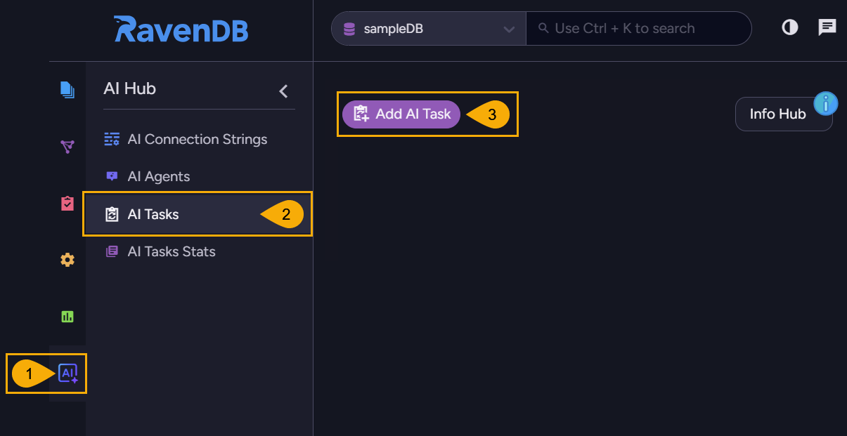Toggle light/dark theme with the contrast icon
This screenshot has width=847, height=436.
point(789,27)
